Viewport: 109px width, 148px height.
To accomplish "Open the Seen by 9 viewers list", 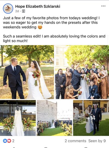I will 97,141.
